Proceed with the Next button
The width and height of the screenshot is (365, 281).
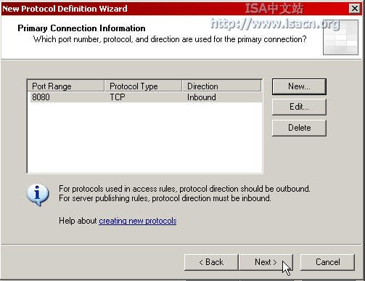point(266,262)
